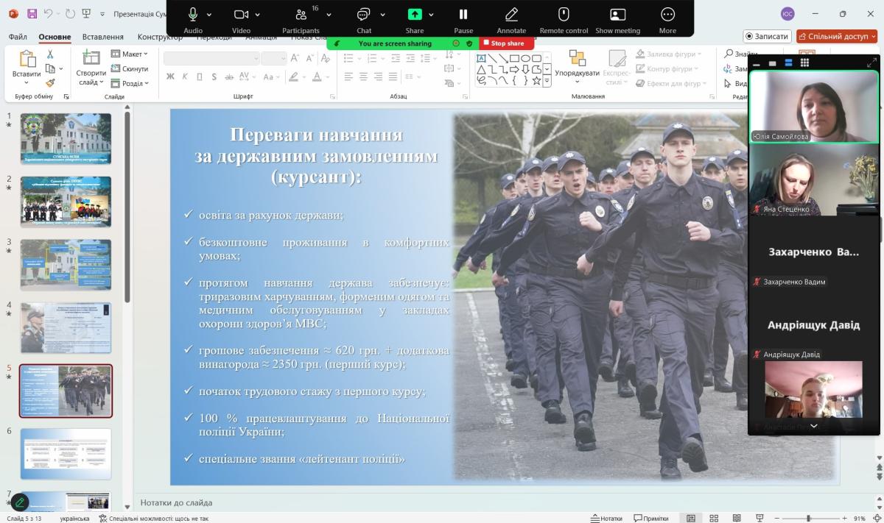Open the Вставлення ribbon tab
Image resolution: width=884 pixels, height=523 pixels.
[103, 37]
